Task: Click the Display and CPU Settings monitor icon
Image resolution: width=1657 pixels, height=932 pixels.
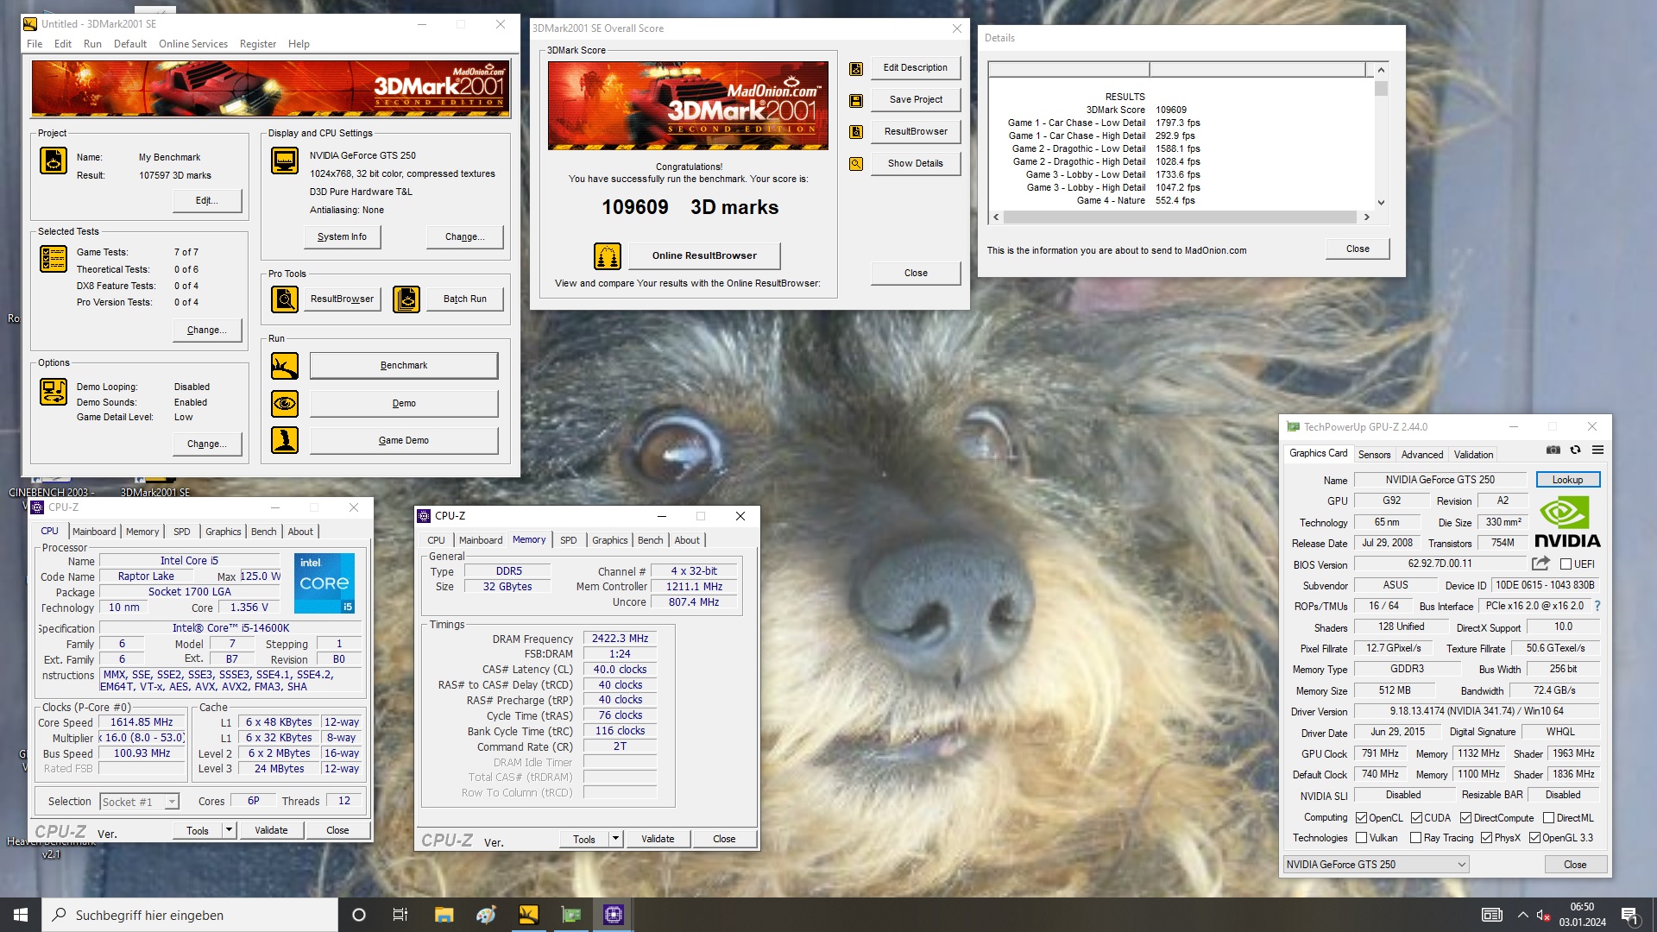Action: pyautogui.click(x=285, y=161)
